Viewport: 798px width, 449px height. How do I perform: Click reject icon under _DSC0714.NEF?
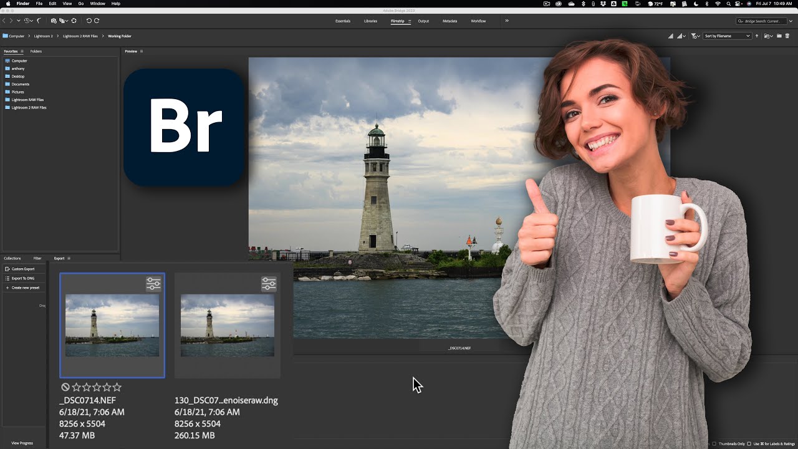pos(65,387)
